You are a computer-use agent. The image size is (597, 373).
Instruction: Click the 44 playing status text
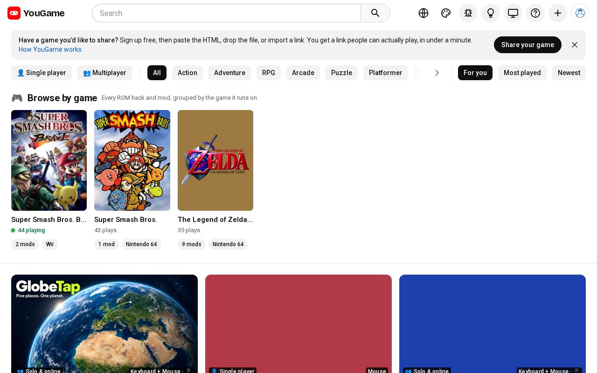click(31, 230)
